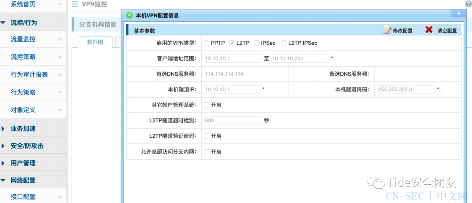Viewport: 472px width, 203px height.
Task: Open 流量监控 in the sidebar
Action: 23,39
